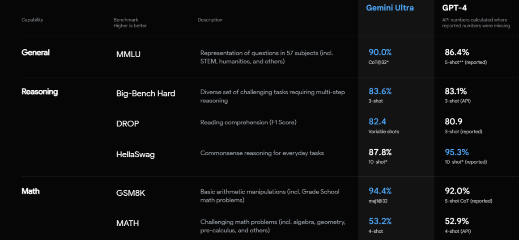Click the General capability category

[35, 53]
